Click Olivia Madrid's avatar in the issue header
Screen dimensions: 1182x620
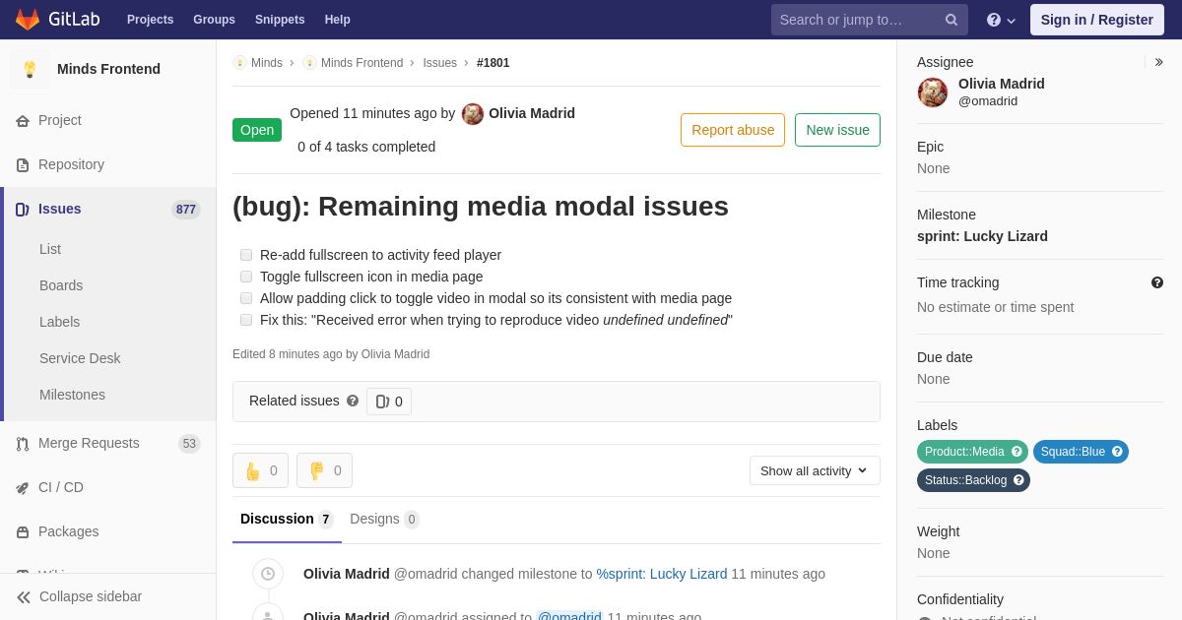473,113
